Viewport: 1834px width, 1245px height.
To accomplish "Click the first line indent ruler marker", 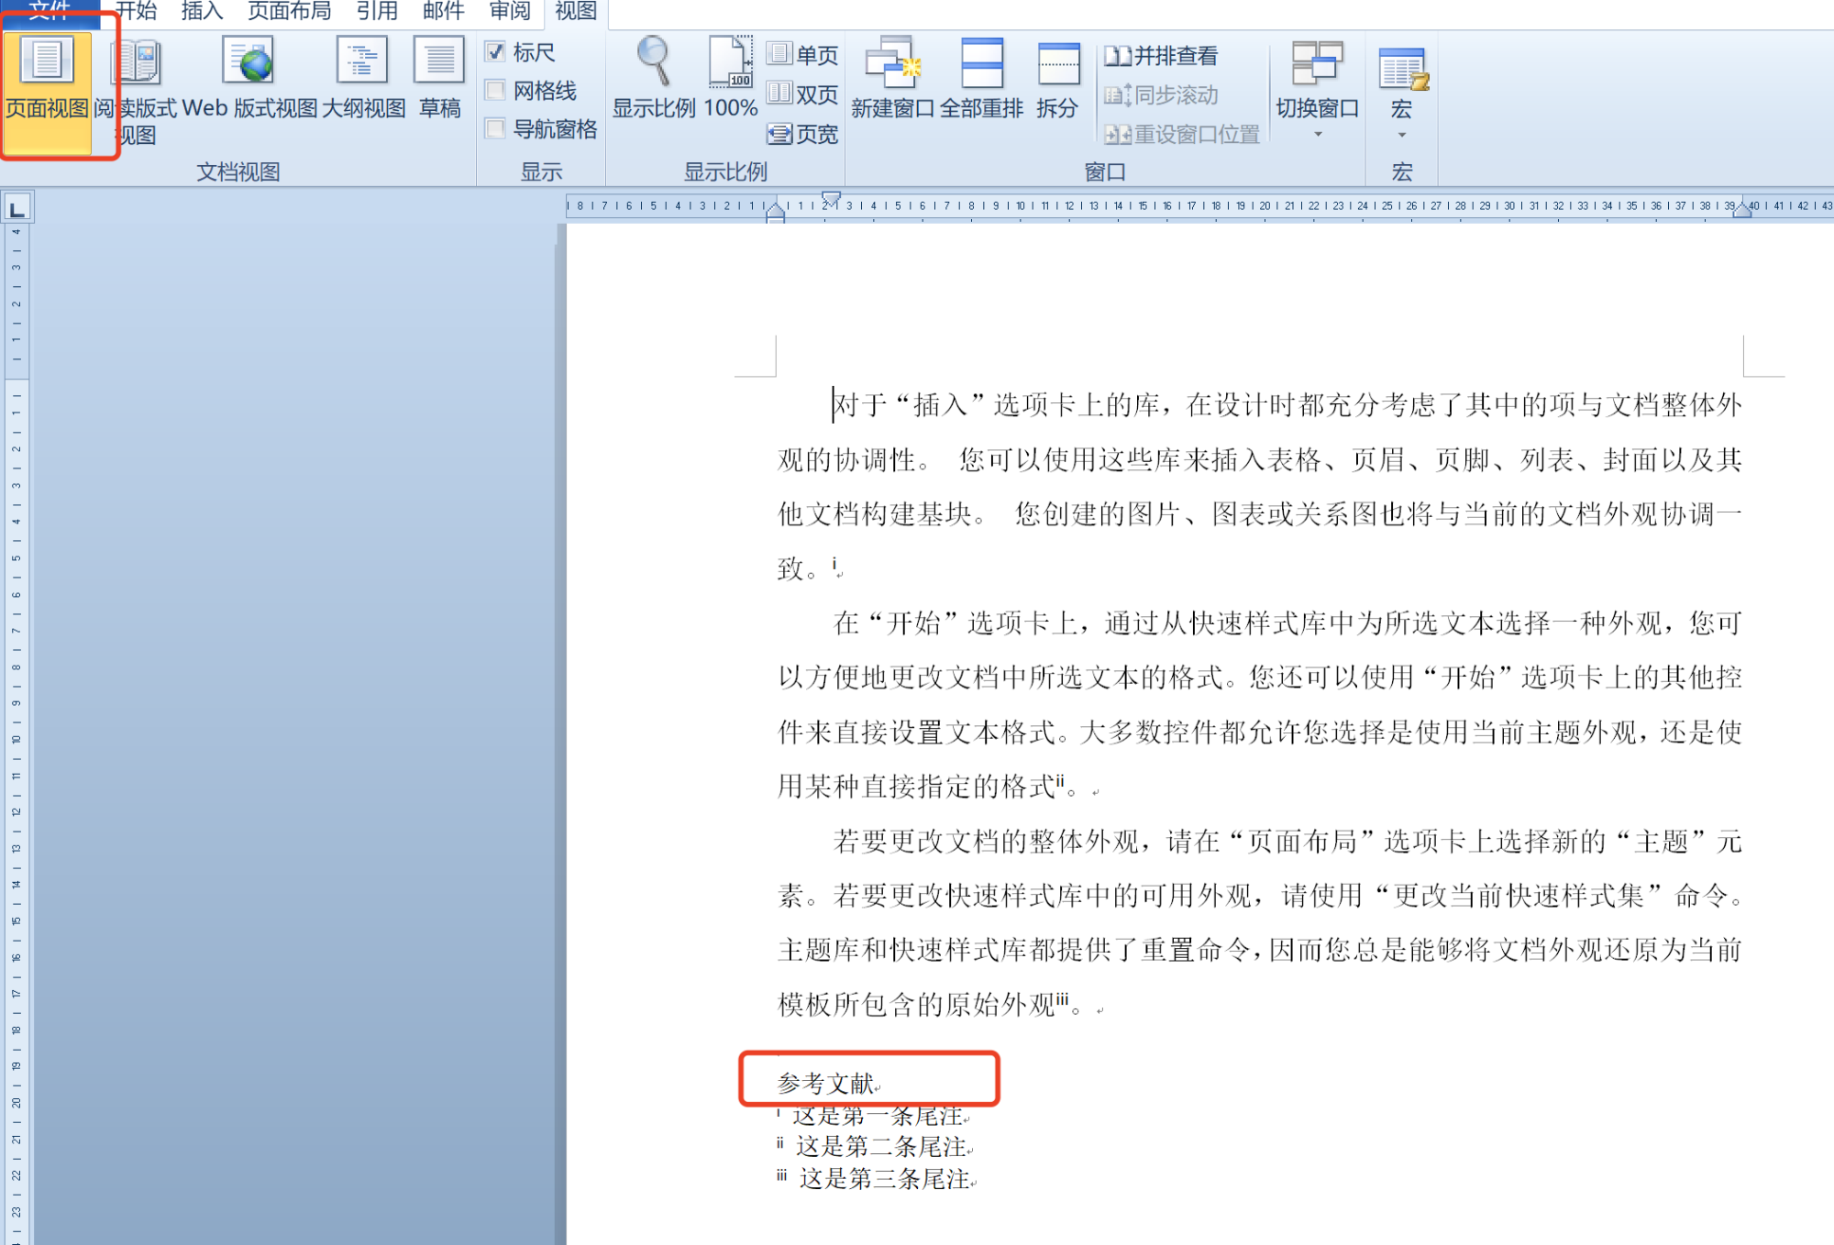I will pyautogui.click(x=831, y=197).
